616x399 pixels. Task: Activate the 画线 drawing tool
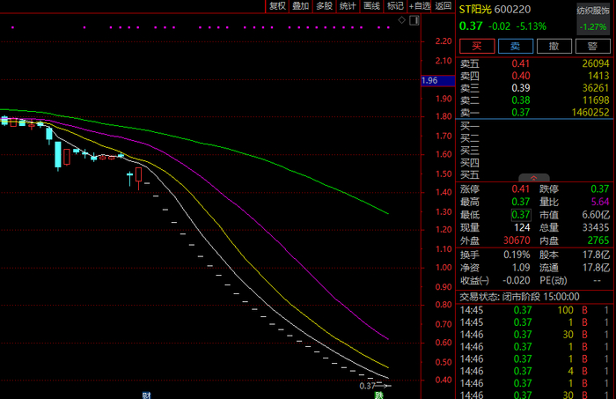click(371, 6)
